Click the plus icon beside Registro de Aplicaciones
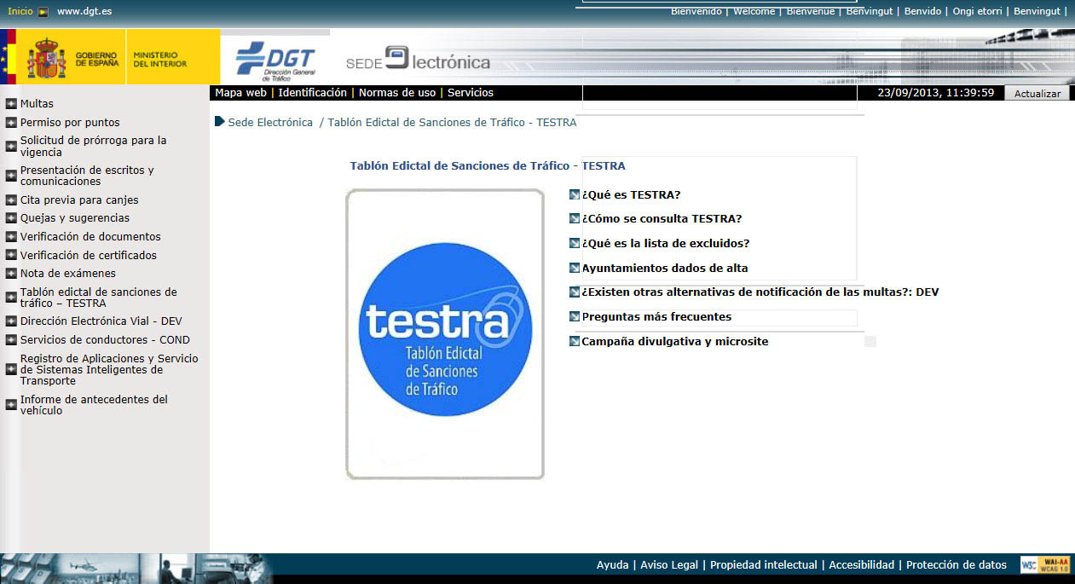Screen dimensions: 1075x584 11,370
